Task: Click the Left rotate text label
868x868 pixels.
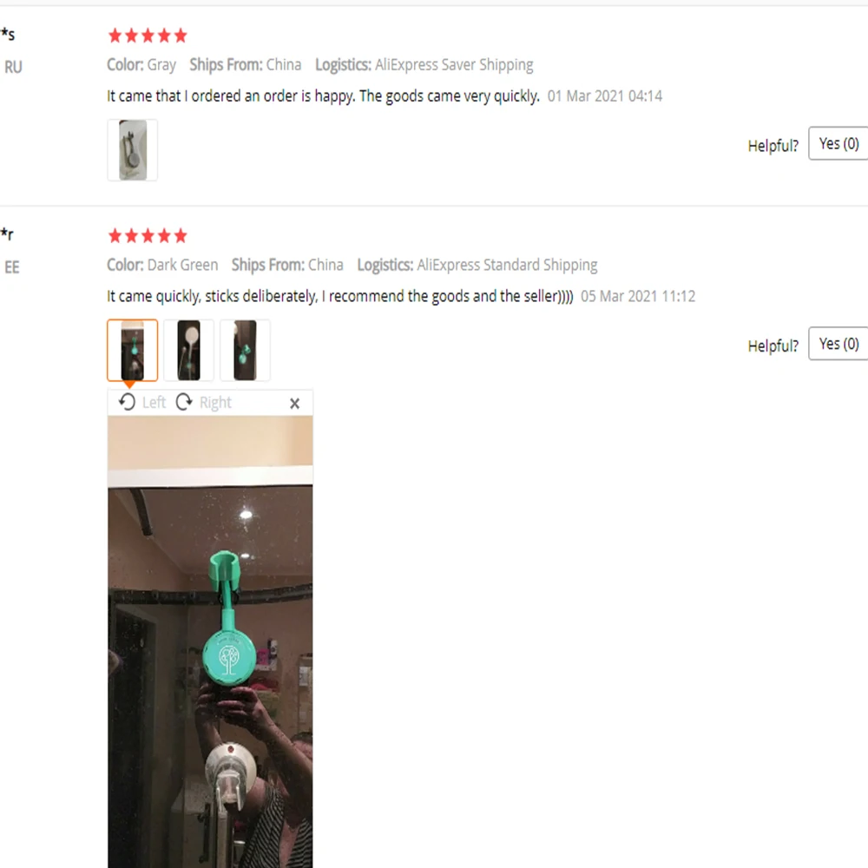Action: [154, 403]
